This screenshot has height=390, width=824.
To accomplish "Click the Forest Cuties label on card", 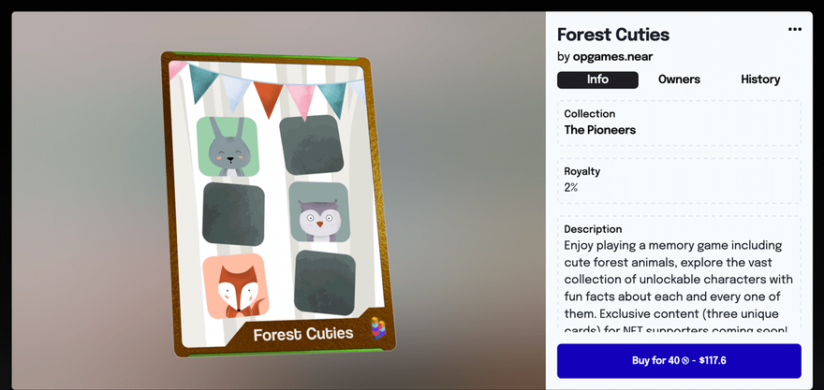I will tap(303, 334).
